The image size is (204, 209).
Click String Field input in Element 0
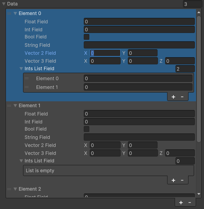[139, 45]
